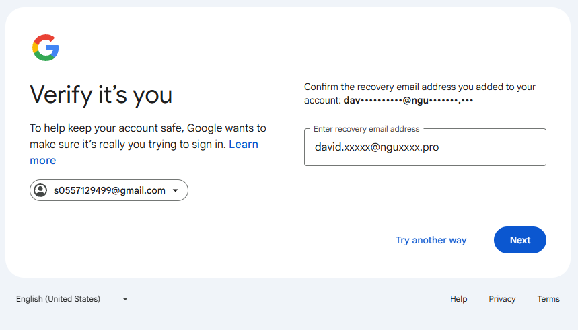This screenshot has height=330, width=578.
Task: Click the masked dav•••@ngu••• email hint
Action: pyautogui.click(x=408, y=100)
